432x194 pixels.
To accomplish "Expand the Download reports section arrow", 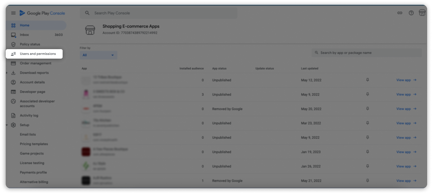I will click(7, 73).
